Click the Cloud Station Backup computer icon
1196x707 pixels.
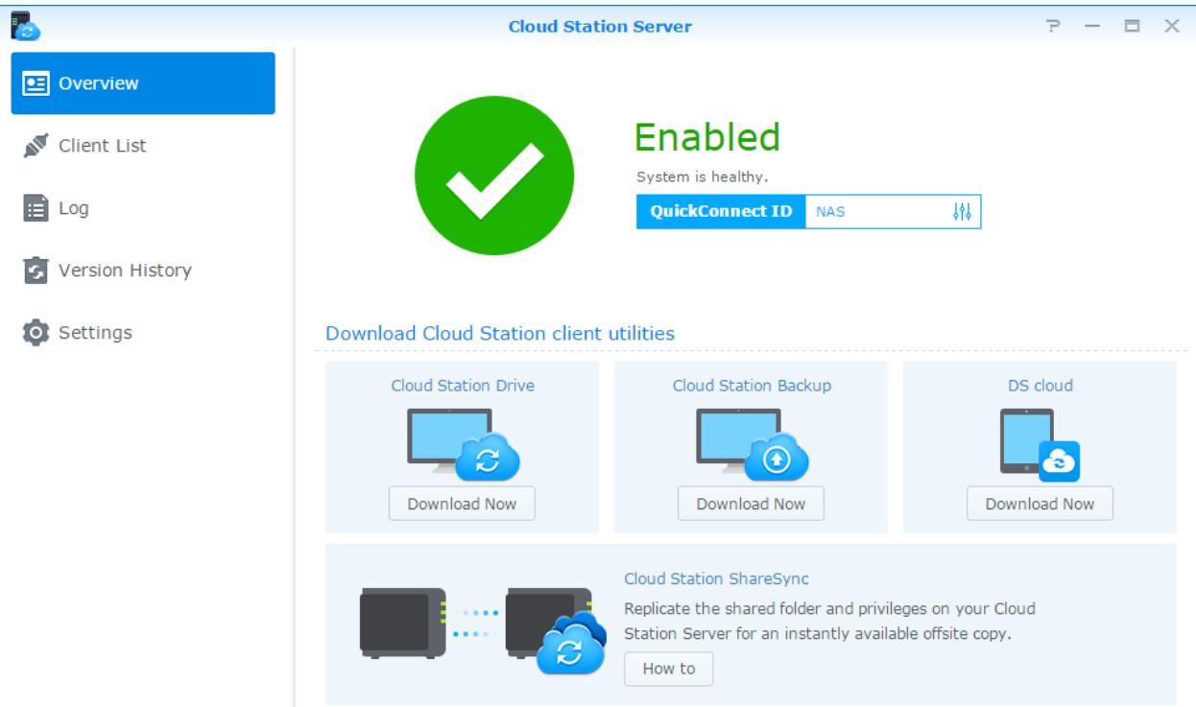[x=752, y=444]
